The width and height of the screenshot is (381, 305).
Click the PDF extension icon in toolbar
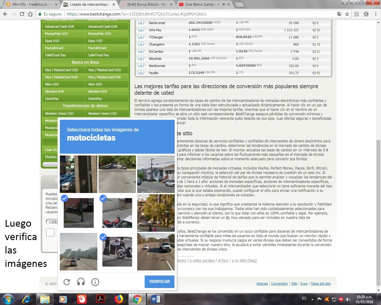pyautogui.click(x=357, y=14)
